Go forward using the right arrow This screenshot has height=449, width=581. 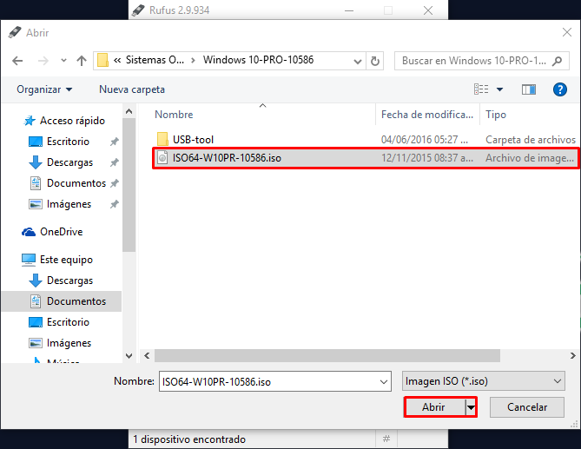(43, 61)
